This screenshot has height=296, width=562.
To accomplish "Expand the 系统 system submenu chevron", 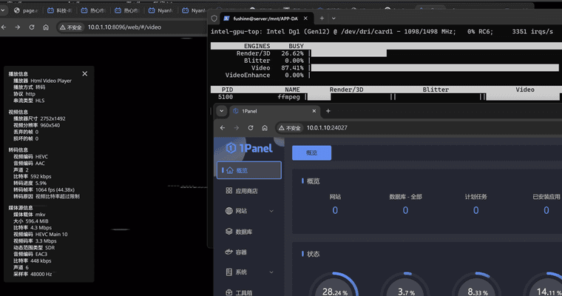I will [x=273, y=272].
